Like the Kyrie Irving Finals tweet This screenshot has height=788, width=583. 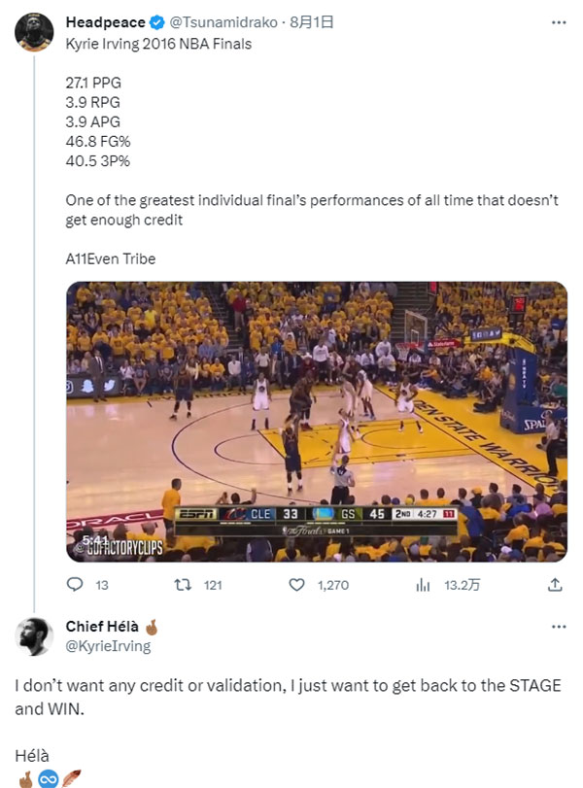[299, 585]
